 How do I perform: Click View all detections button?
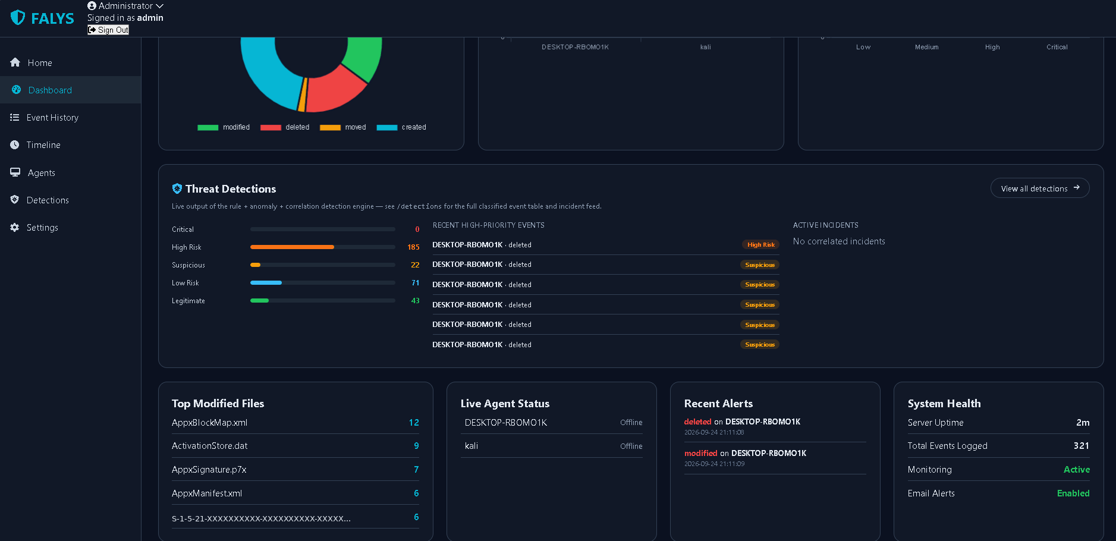click(x=1040, y=188)
